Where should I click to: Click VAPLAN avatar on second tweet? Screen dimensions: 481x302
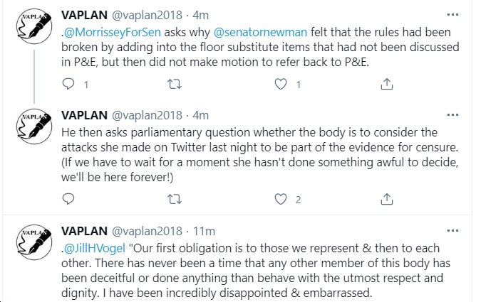(34, 126)
